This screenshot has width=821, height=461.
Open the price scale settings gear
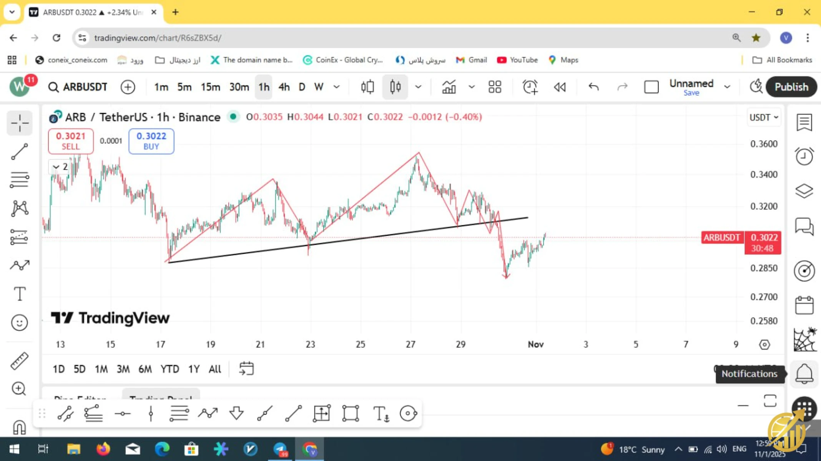tap(764, 345)
